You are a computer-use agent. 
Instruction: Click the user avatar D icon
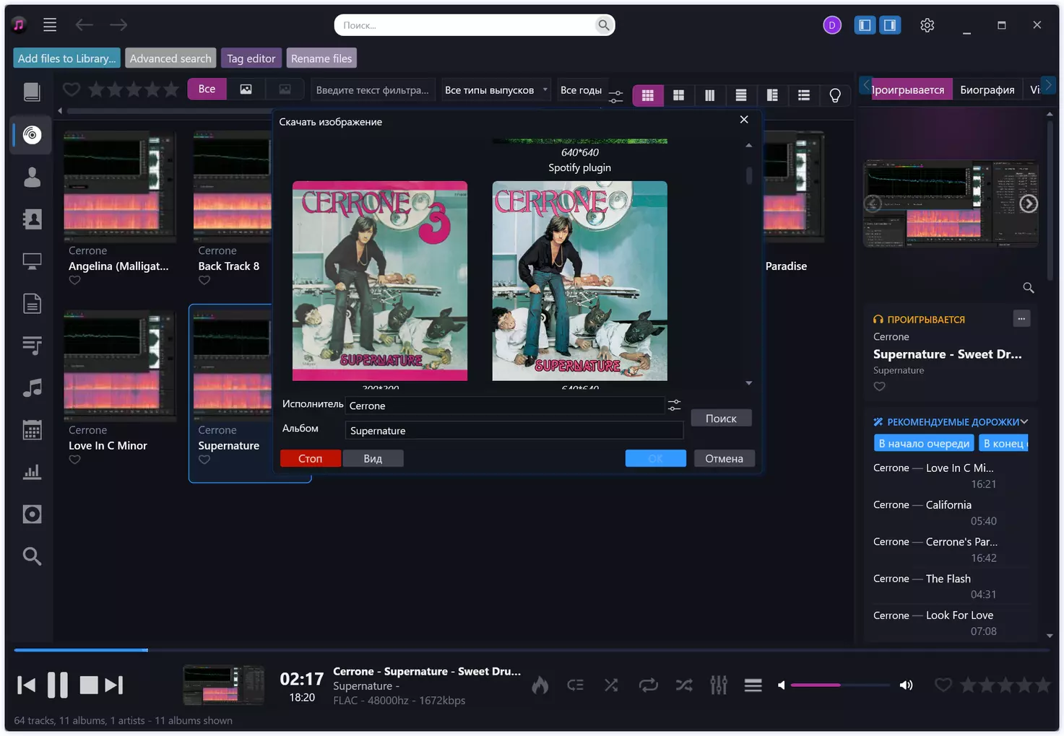point(832,25)
